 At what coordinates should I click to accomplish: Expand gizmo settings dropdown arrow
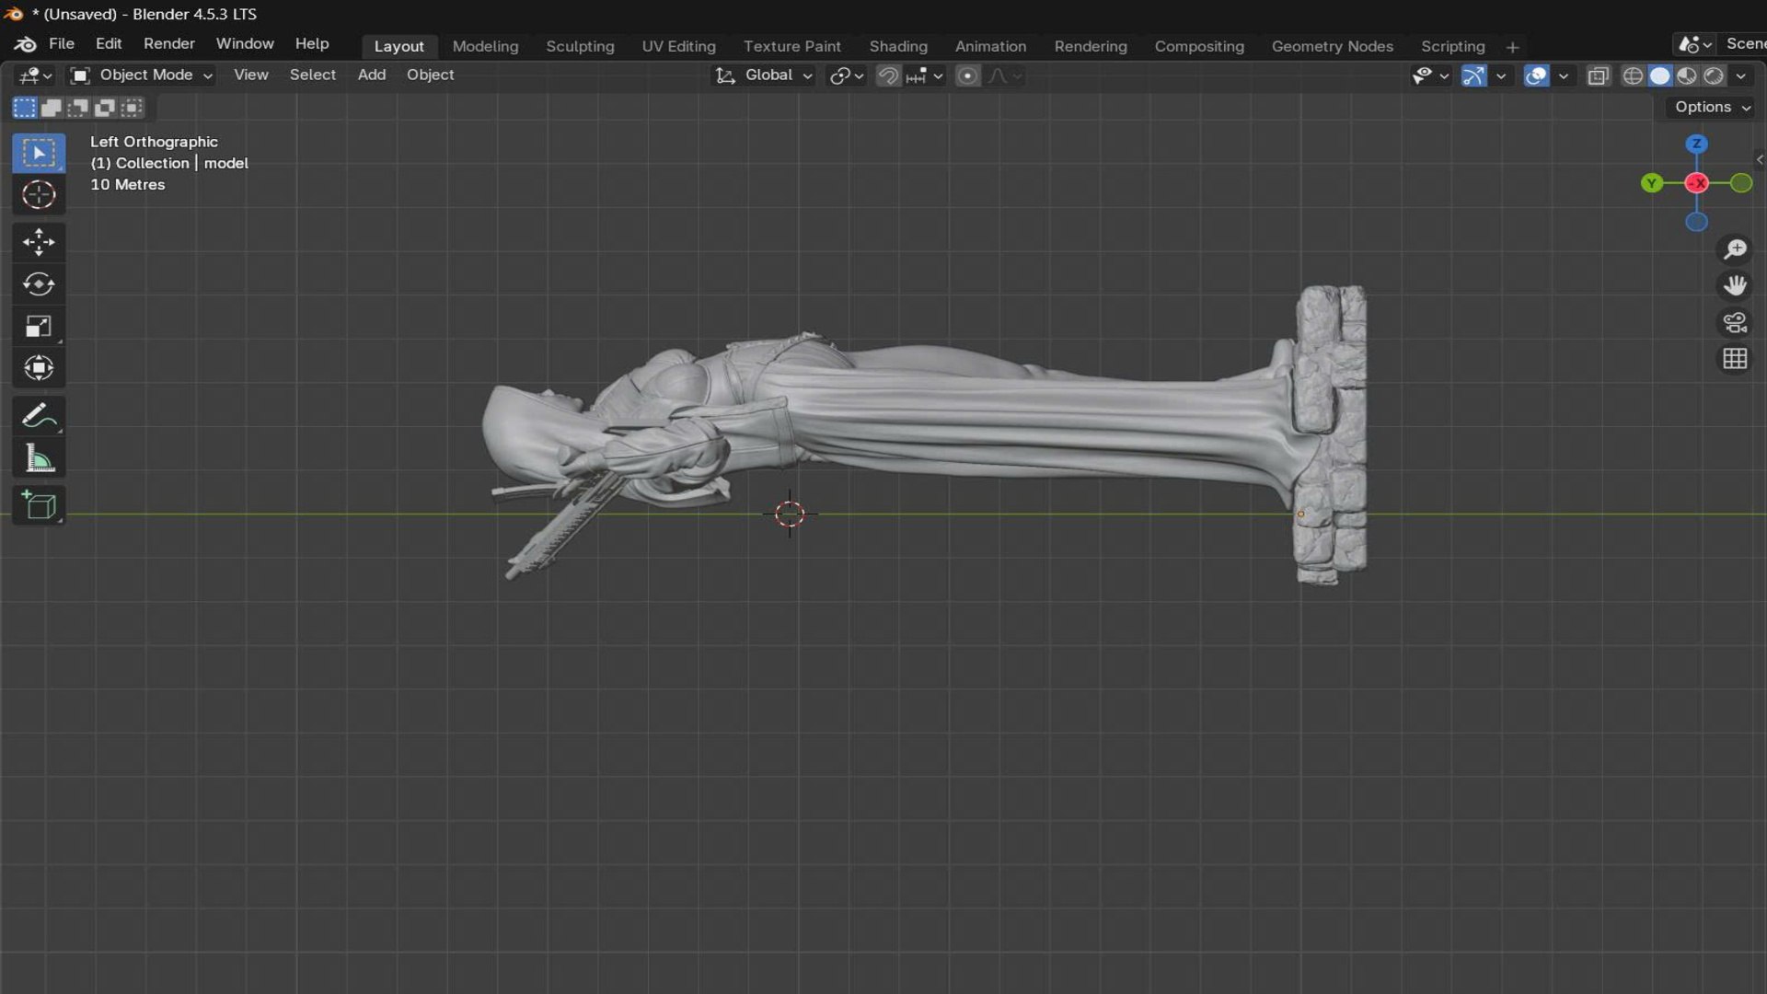coord(1501,75)
